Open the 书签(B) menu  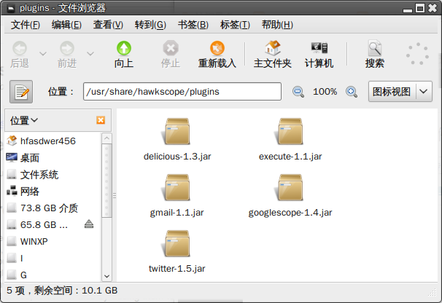pos(193,25)
